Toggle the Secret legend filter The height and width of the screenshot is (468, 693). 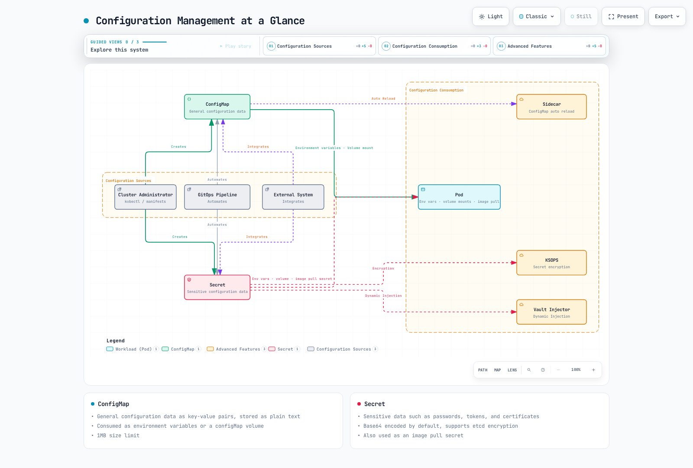[x=284, y=349]
